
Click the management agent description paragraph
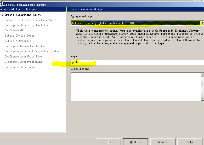pos(140,37)
